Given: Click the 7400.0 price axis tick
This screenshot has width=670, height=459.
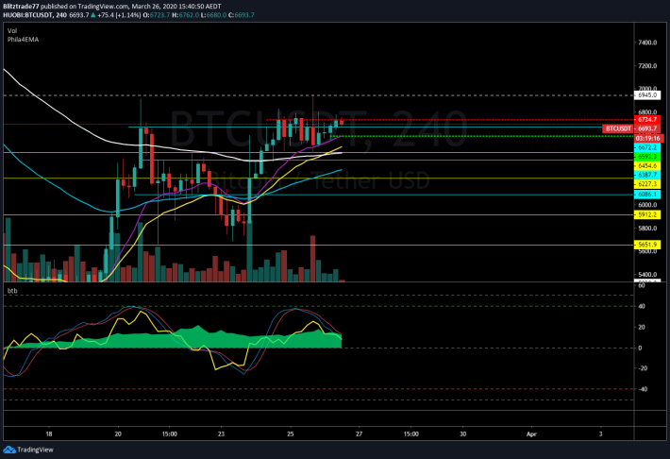Looking at the screenshot, I should (647, 42).
